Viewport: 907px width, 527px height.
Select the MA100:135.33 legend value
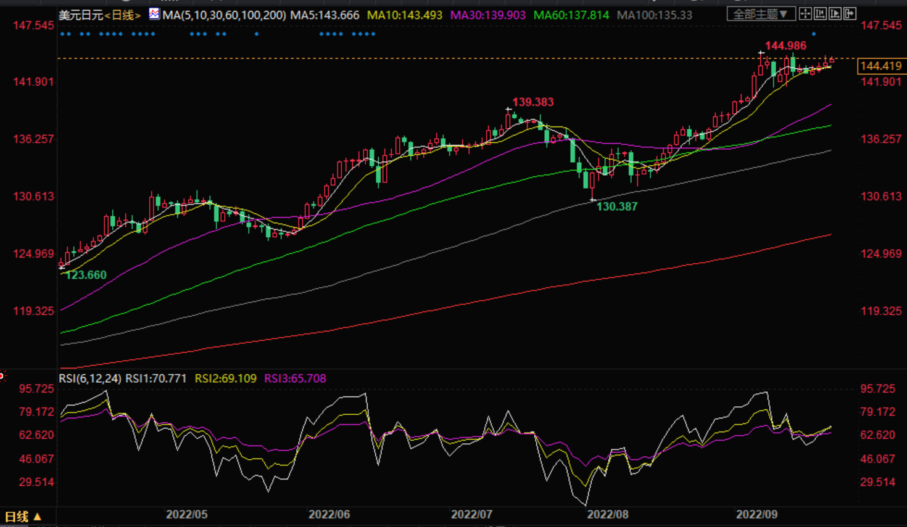click(655, 15)
